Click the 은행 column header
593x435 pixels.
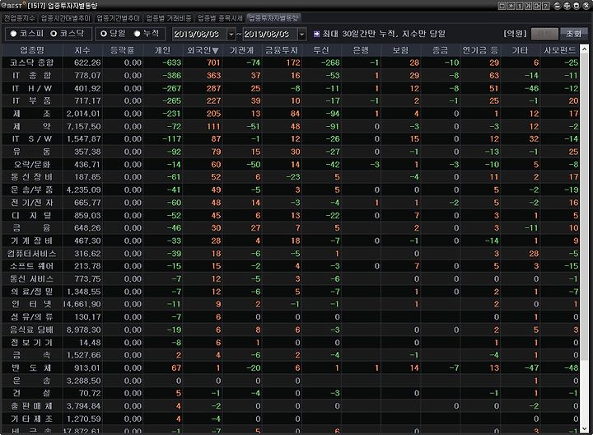click(361, 50)
